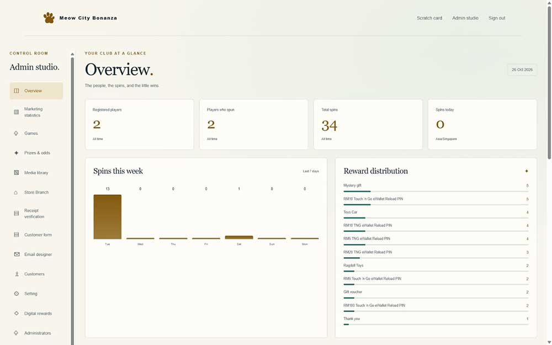Open Digital rewards page

pos(36,314)
